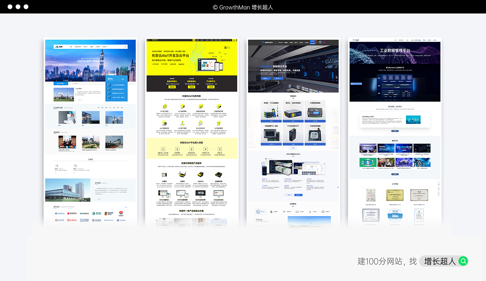Select step 3 in 机智云AIoT平台接入流程

(x=191, y=149)
